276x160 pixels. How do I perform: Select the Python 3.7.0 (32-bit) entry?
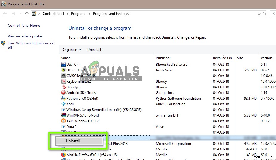tap(82, 98)
